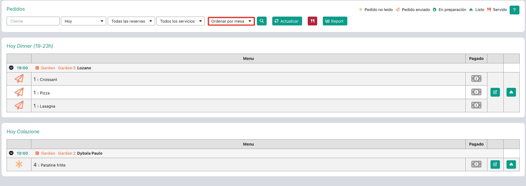Click the Dybala Paulo customer name

(x=90, y=153)
